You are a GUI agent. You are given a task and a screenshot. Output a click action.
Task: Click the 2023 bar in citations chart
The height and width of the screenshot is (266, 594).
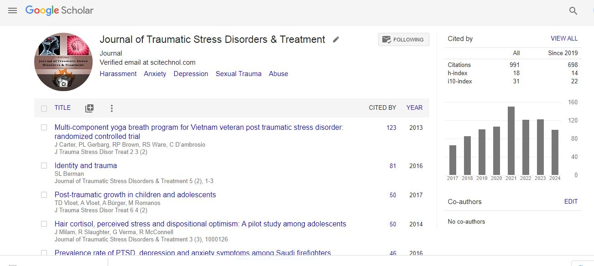[540, 147]
